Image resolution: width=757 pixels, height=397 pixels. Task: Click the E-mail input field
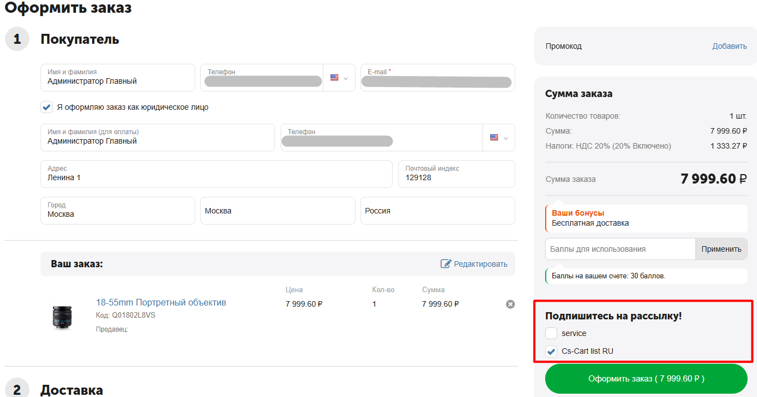pos(438,78)
